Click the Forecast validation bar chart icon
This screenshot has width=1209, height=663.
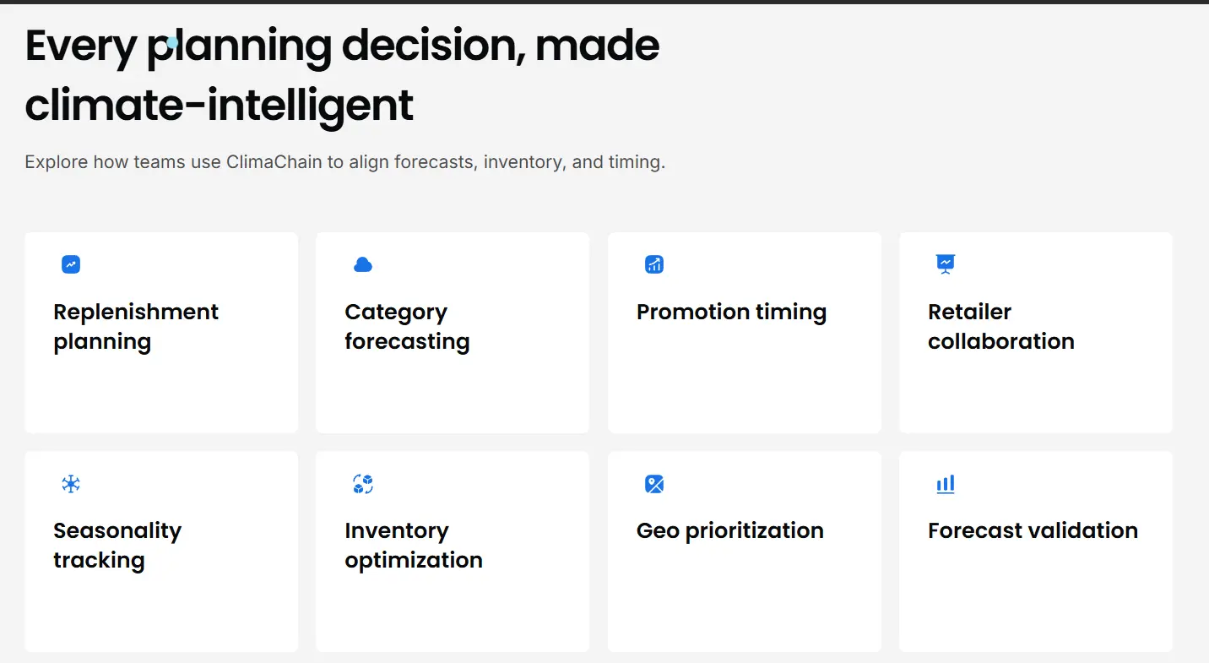coord(946,484)
